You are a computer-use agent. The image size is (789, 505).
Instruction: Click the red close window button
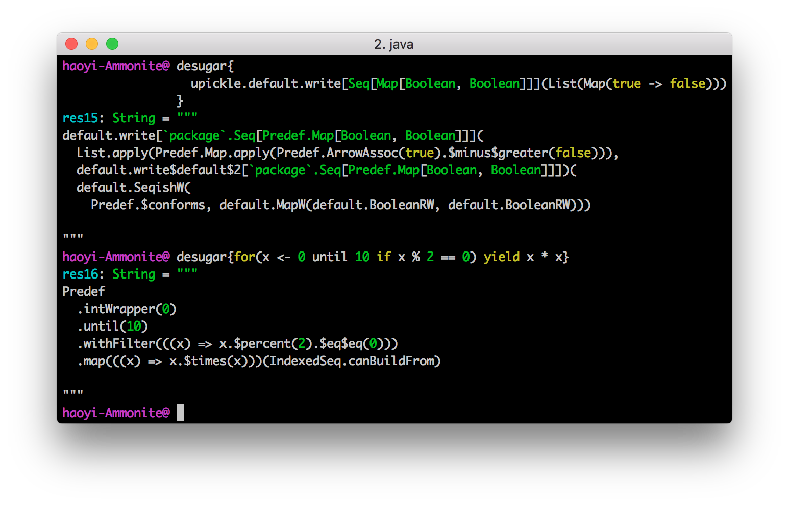point(71,44)
